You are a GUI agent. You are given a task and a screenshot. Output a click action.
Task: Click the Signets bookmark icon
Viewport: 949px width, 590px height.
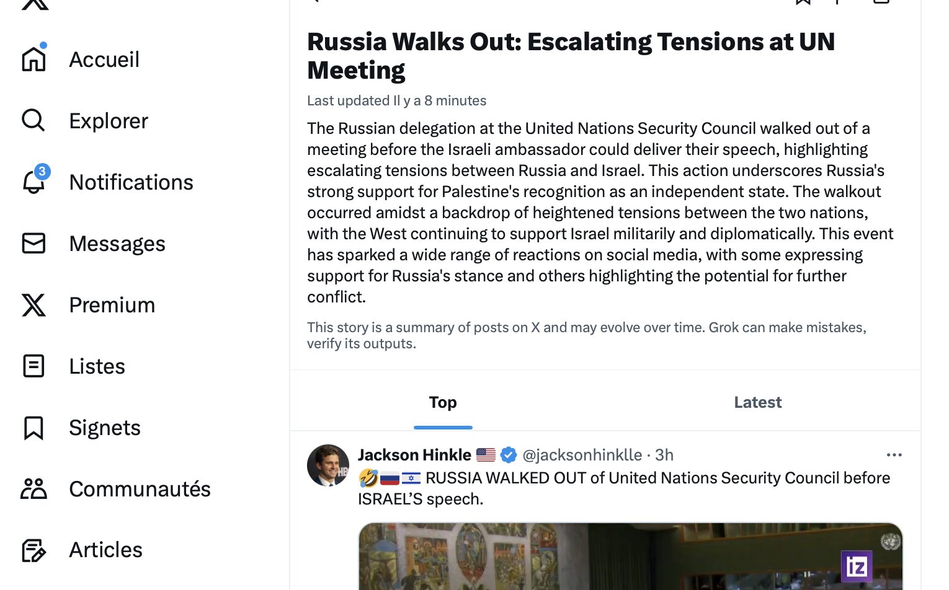click(33, 428)
